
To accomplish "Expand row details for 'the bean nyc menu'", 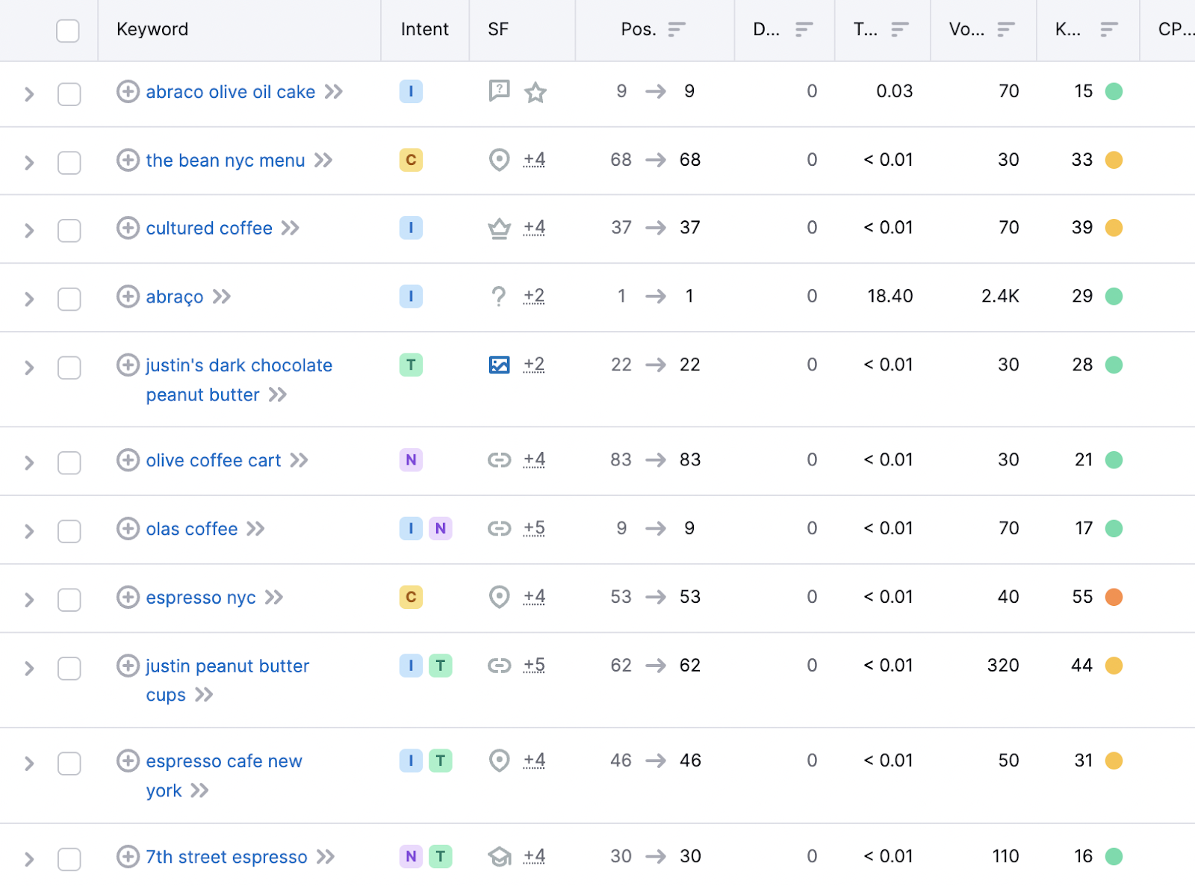I will [x=29, y=162].
